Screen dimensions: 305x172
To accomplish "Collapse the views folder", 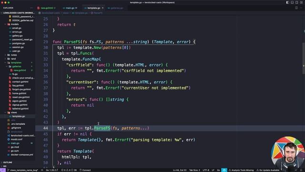I will click(14, 113).
